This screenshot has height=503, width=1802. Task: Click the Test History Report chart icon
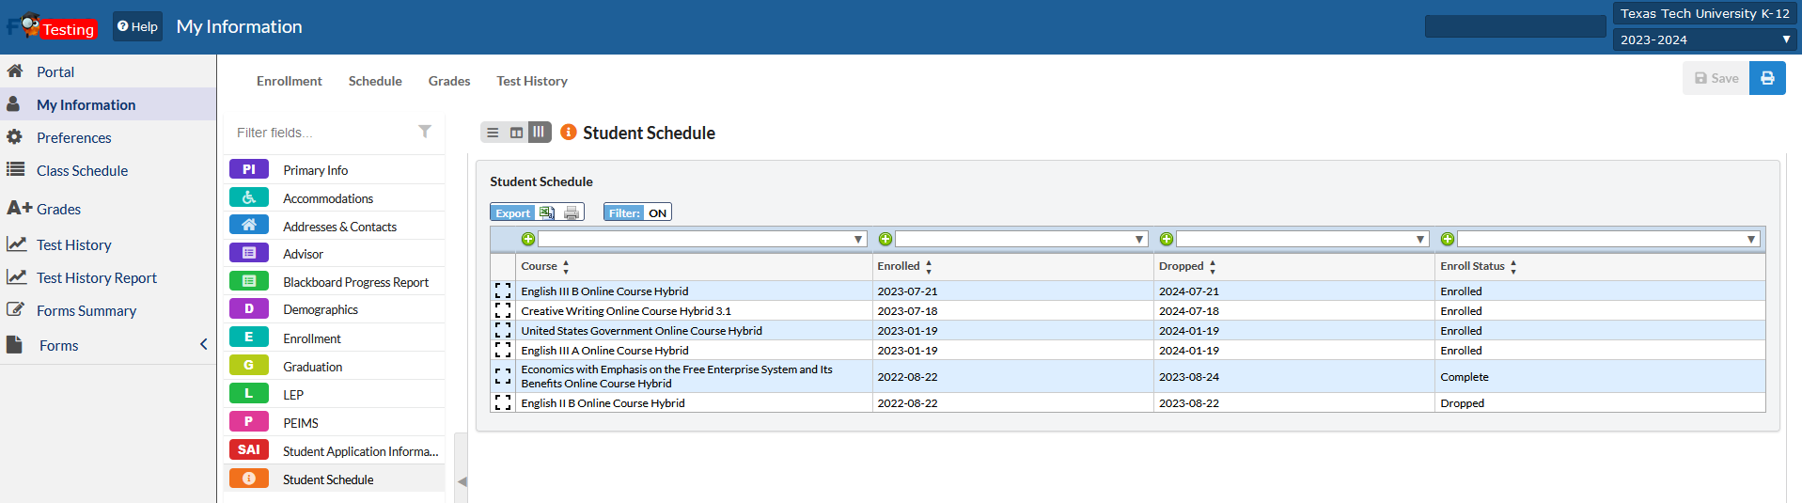(16, 276)
